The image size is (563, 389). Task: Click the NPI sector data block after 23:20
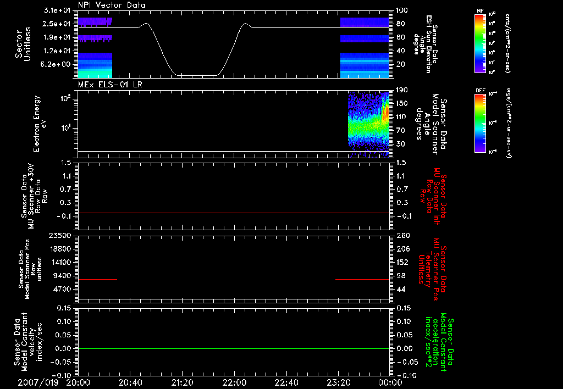[x=365, y=48]
